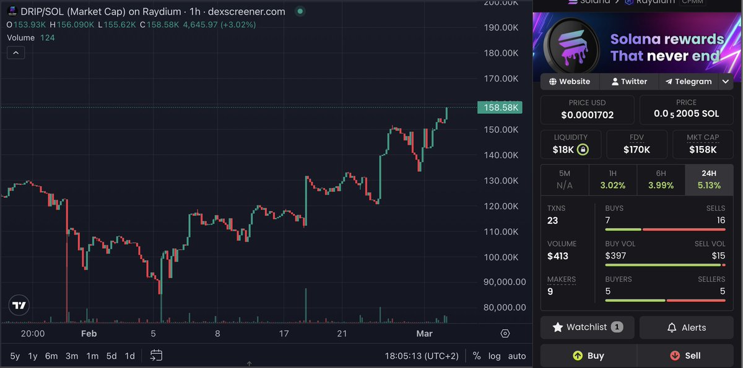Click the TradingView logo on the chart
This screenshot has width=743, height=368.
(19, 306)
